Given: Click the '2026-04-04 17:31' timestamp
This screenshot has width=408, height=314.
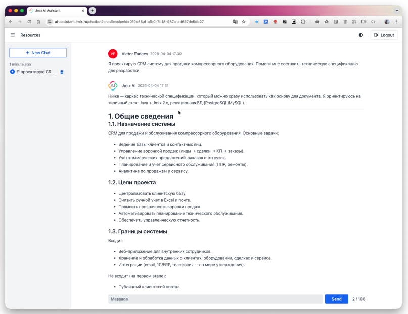Looking at the screenshot, I should click(153, 85).
